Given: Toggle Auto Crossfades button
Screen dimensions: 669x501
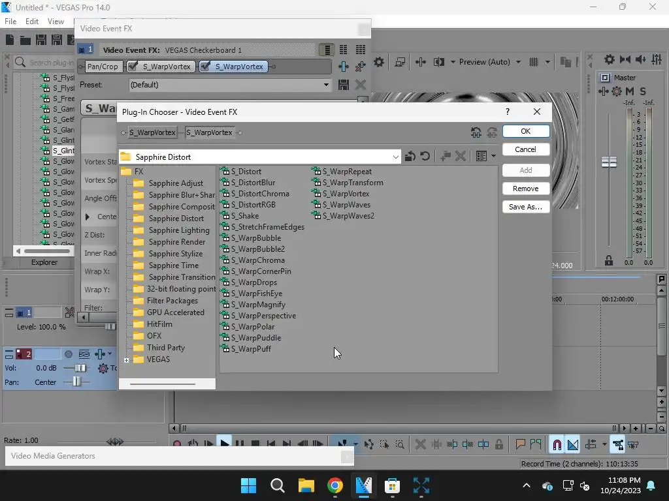Looking at the screenshot, I should 573,445.
